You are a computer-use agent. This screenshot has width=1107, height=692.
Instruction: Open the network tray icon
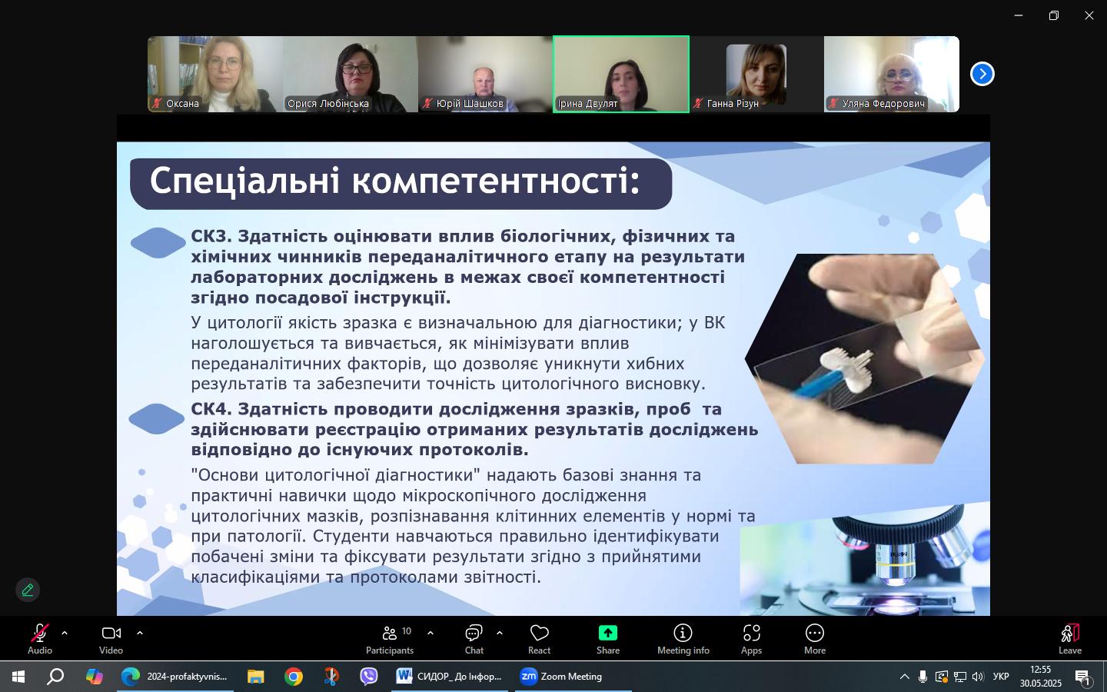[960, 677]
